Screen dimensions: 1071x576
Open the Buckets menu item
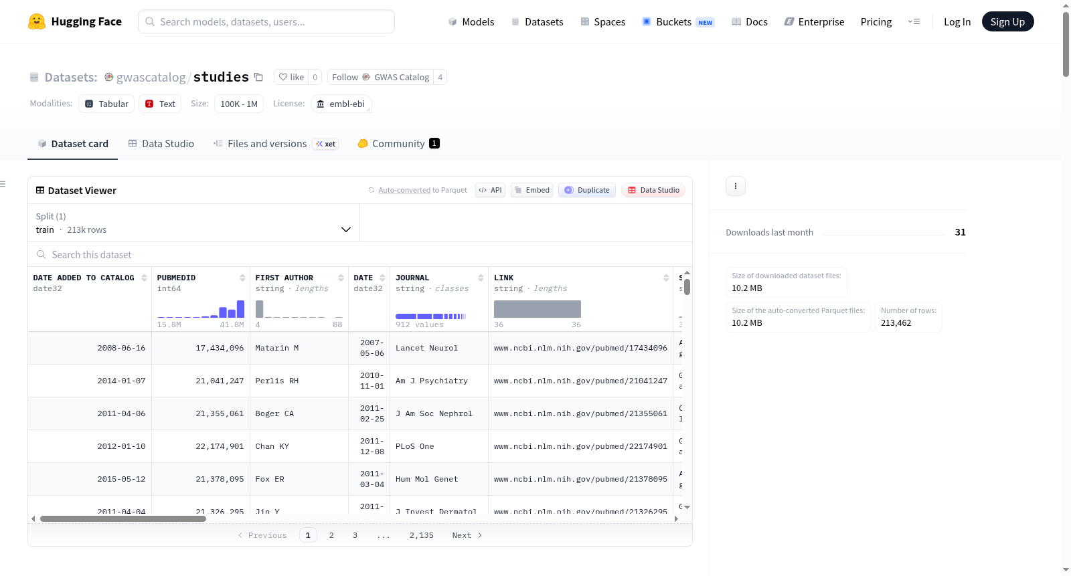[x=678, y=21]
